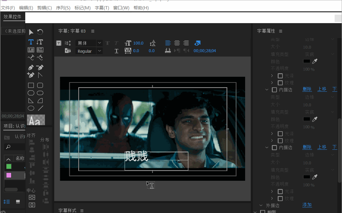This screenshot has width=342, height=213.
Task: Align text to the right
Action: (x=186, y=43)
